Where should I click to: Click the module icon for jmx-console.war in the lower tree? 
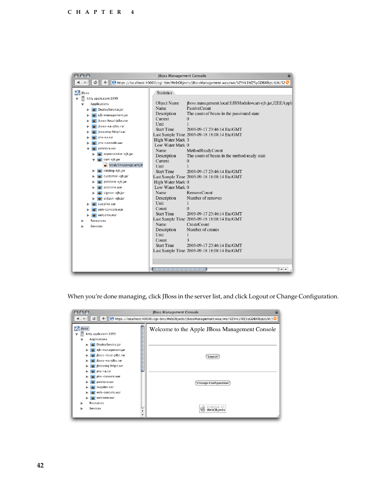tap(93, 377)
